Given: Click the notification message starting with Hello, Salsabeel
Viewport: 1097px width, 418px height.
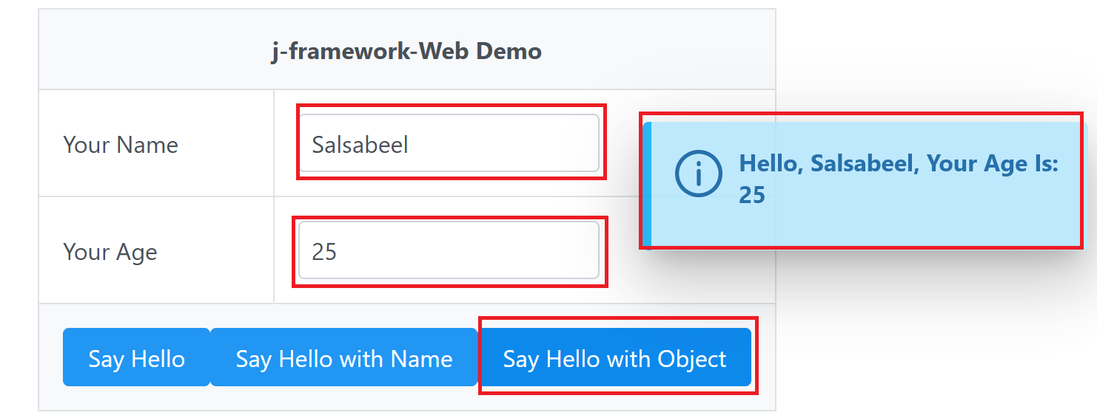Looking at the screenshot, I should (899, 179).
